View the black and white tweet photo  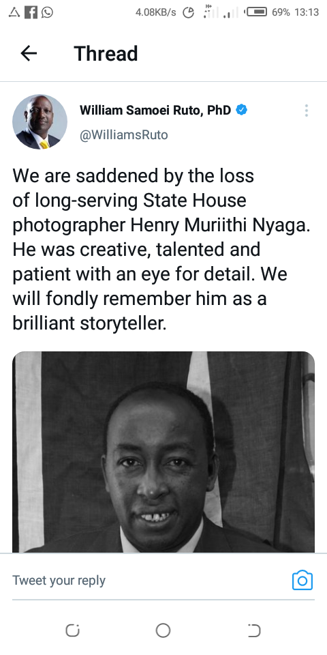[163, 452]
